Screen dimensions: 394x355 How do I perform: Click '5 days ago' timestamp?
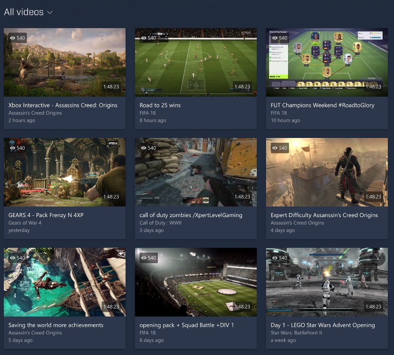(x=20, y=340)
